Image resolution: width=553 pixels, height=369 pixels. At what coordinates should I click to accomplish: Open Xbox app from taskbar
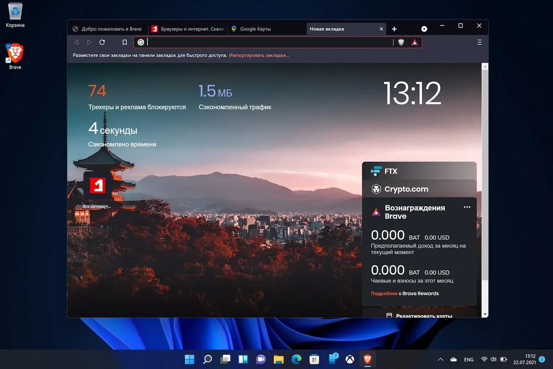tap(350, 359)
